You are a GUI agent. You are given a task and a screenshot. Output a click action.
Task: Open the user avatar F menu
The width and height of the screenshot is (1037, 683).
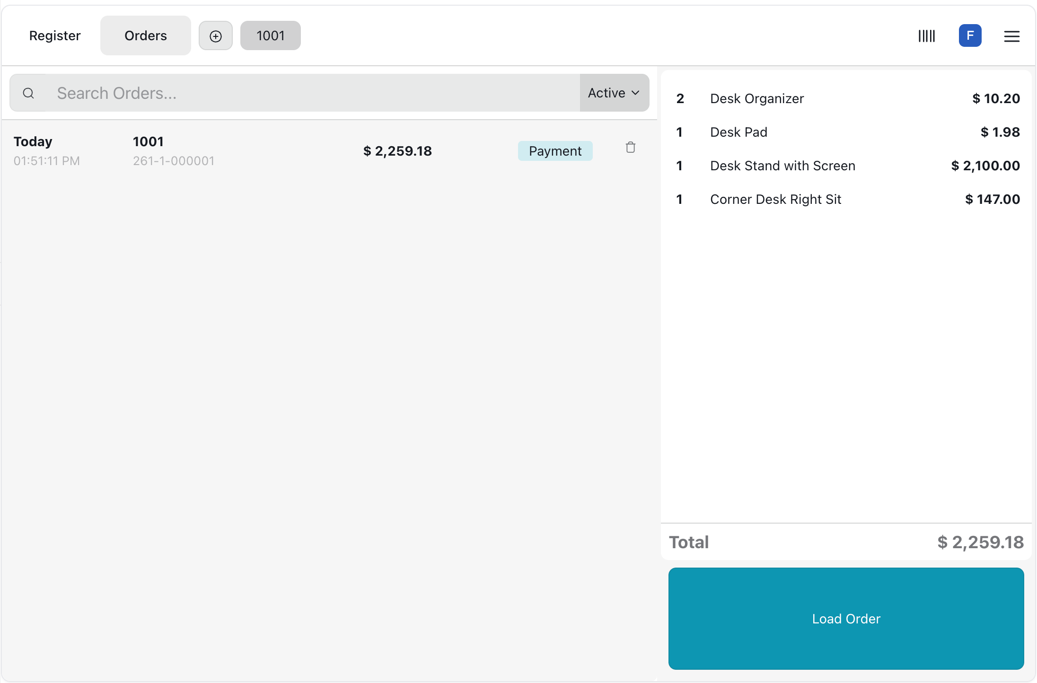pyautogui.click(x=970, y=36)
